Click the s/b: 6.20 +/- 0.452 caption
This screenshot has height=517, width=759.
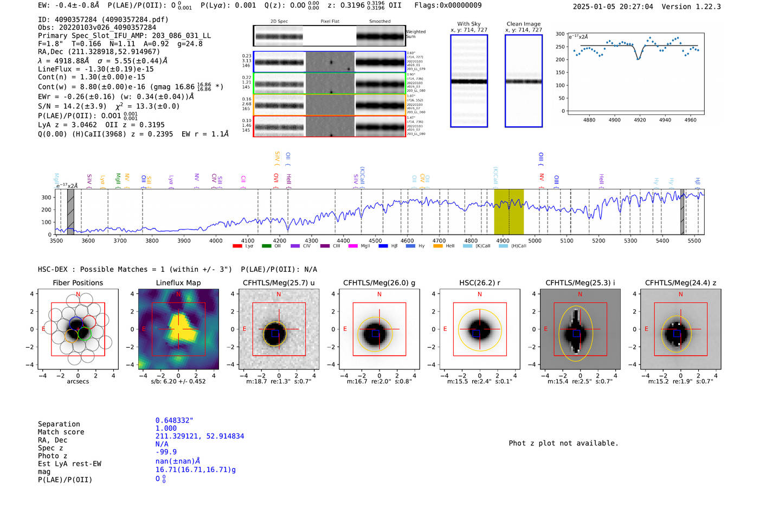coord(178,381)
